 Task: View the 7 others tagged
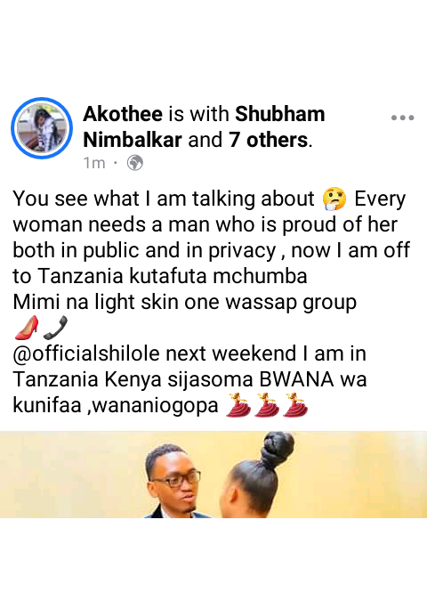[x=269, y=140]
